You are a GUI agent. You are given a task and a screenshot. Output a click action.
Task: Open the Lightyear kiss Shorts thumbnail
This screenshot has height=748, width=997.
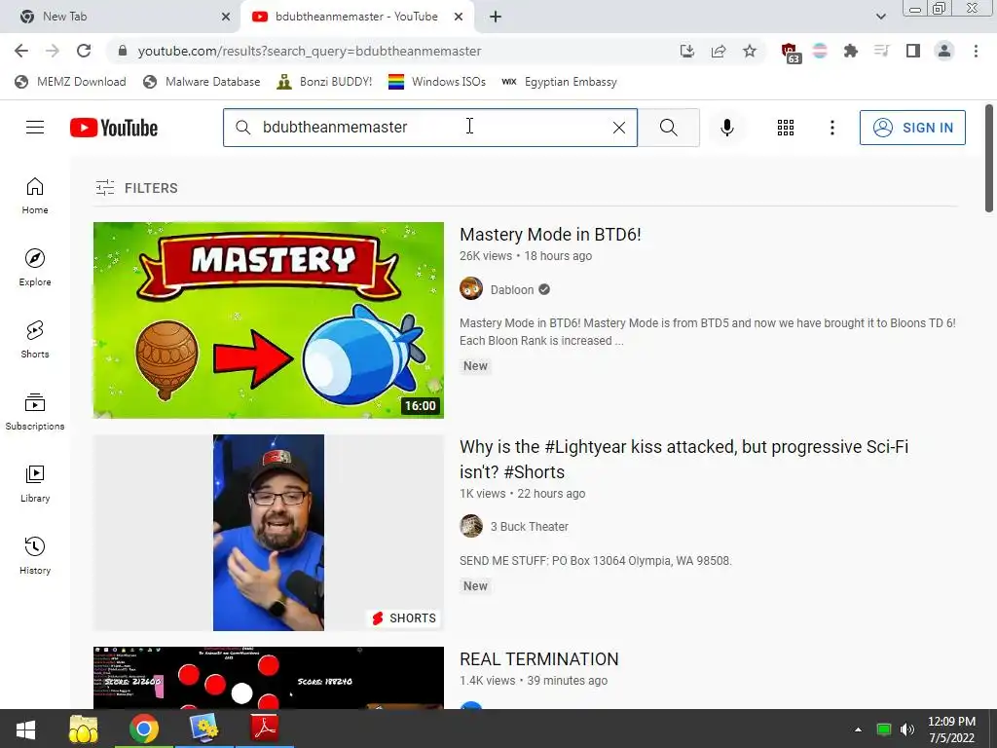click(269, 533)
